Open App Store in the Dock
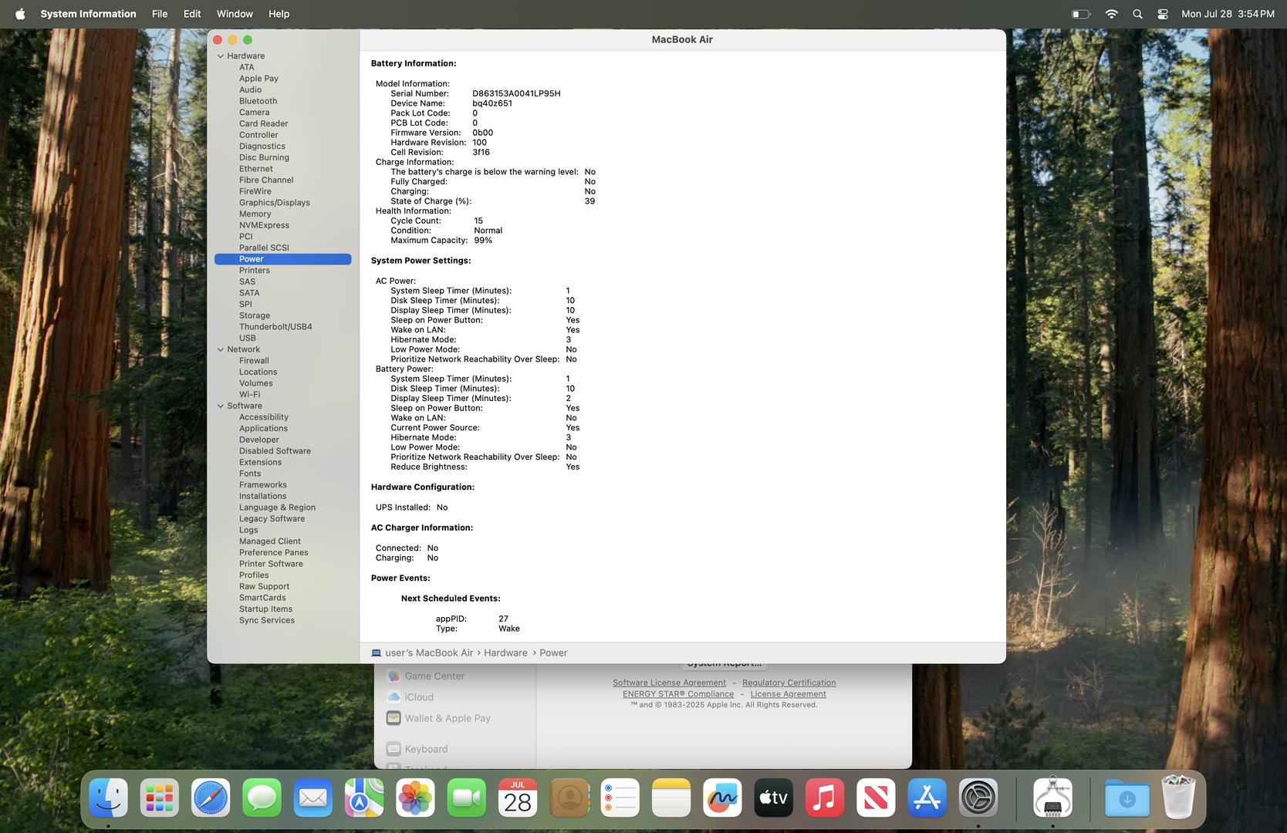The image size is (1287, 833). click(x=927, y=798)
